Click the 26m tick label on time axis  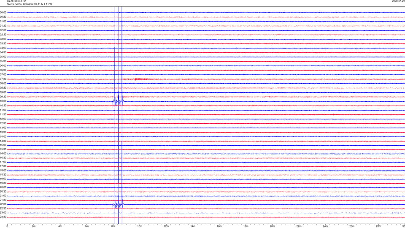tap(352, 226)
